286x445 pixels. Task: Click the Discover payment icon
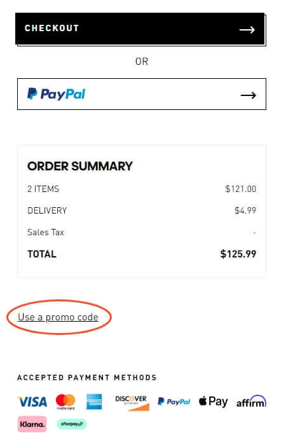(x=132, y=402)
